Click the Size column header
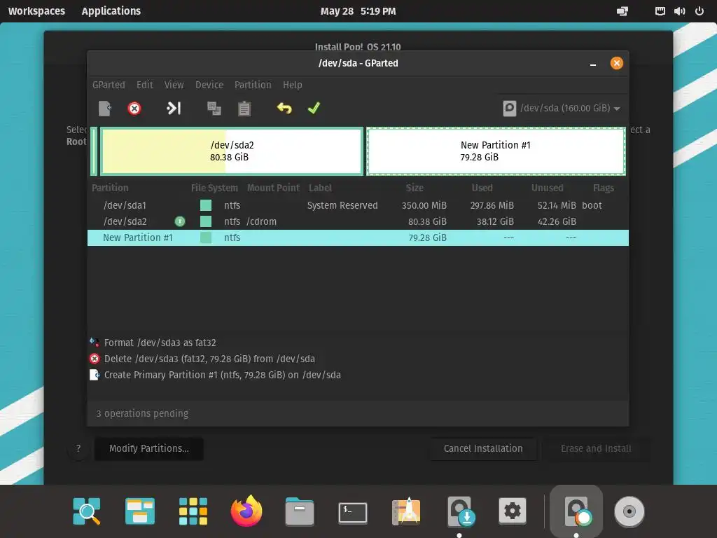717x538 pixels. [x=415, y=188]
